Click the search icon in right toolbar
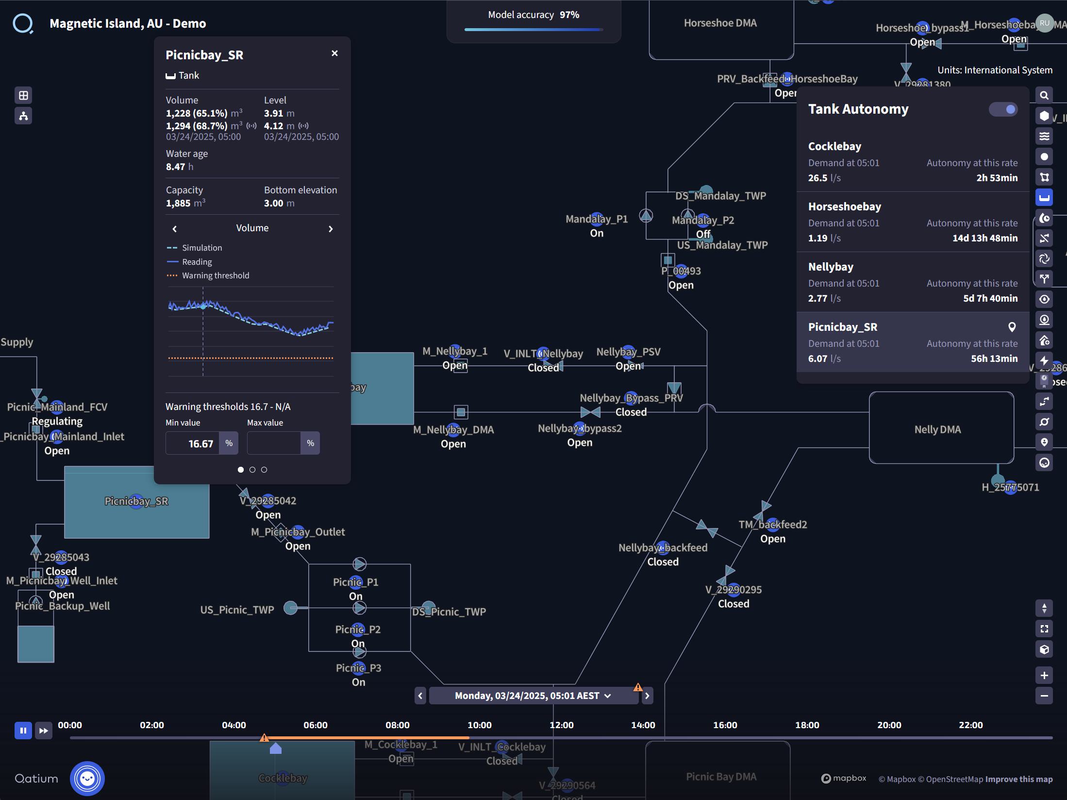The width and height of the screenshot is (1067, 800). pyautogui.click(x=1044, y=96)
